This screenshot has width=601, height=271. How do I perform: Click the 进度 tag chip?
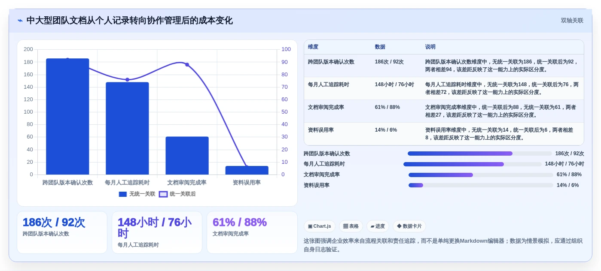coord(378,226)
